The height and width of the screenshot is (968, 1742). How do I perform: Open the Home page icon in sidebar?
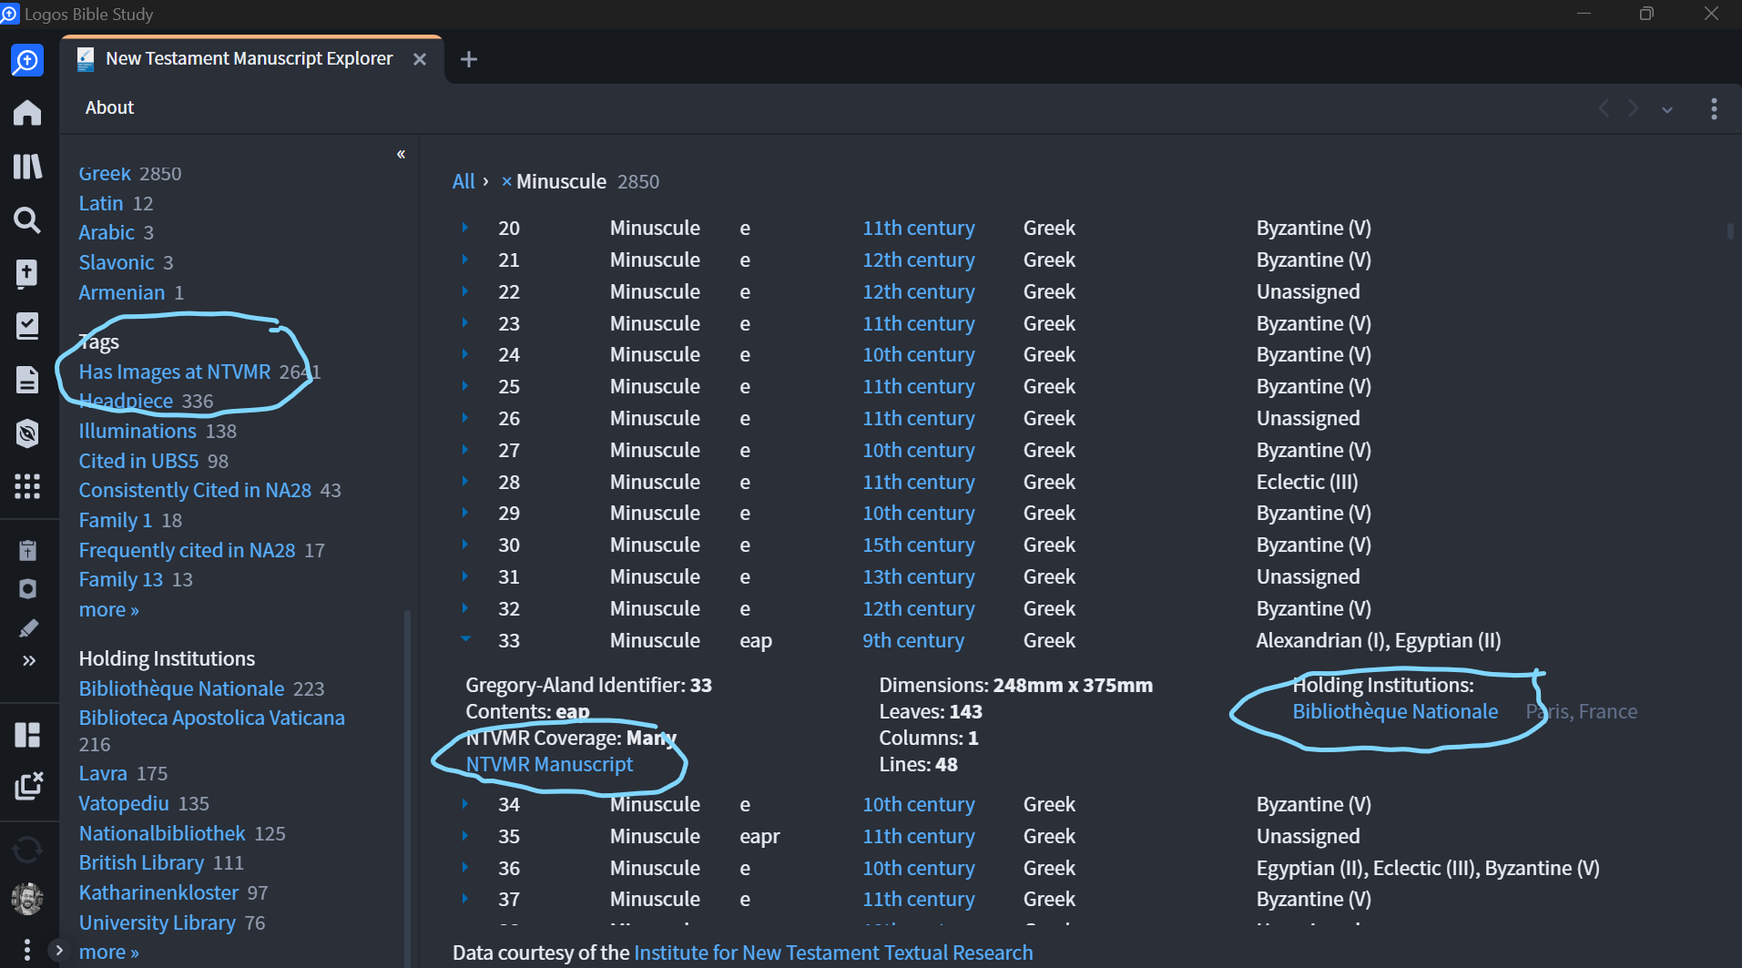[27, 113]
